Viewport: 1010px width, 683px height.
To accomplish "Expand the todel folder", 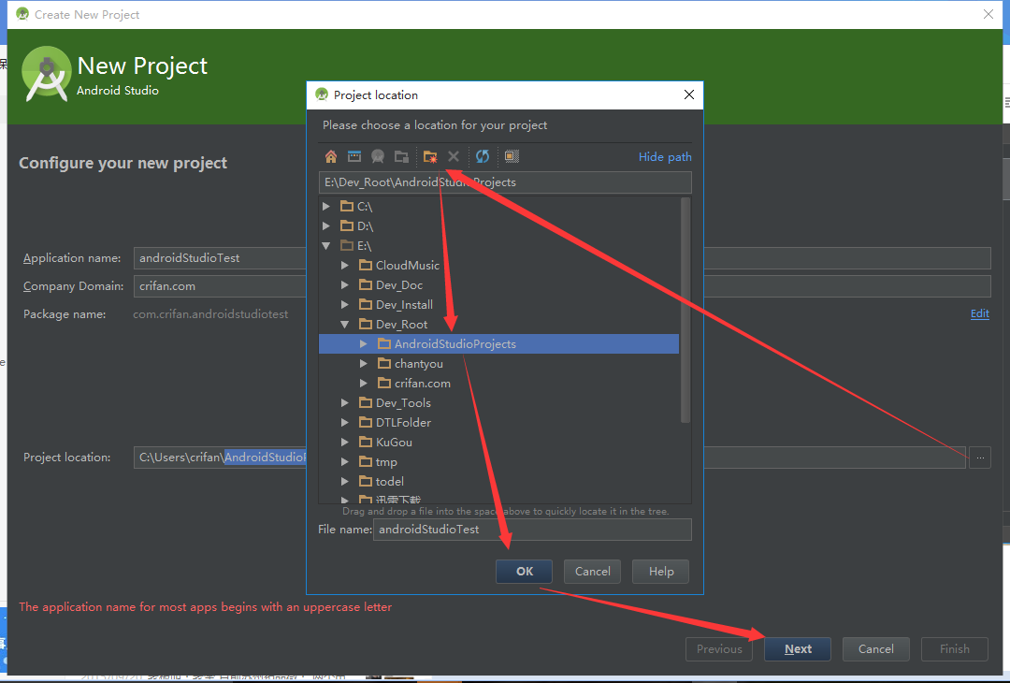I will (344, 481).
